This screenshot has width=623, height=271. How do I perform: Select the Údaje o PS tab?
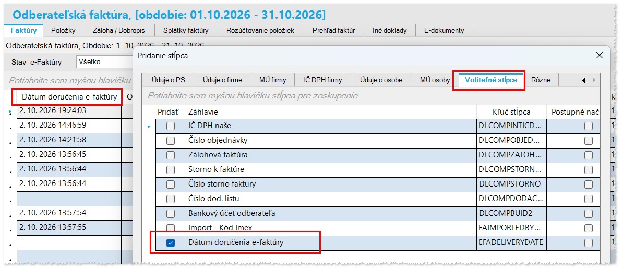[169, 80]
